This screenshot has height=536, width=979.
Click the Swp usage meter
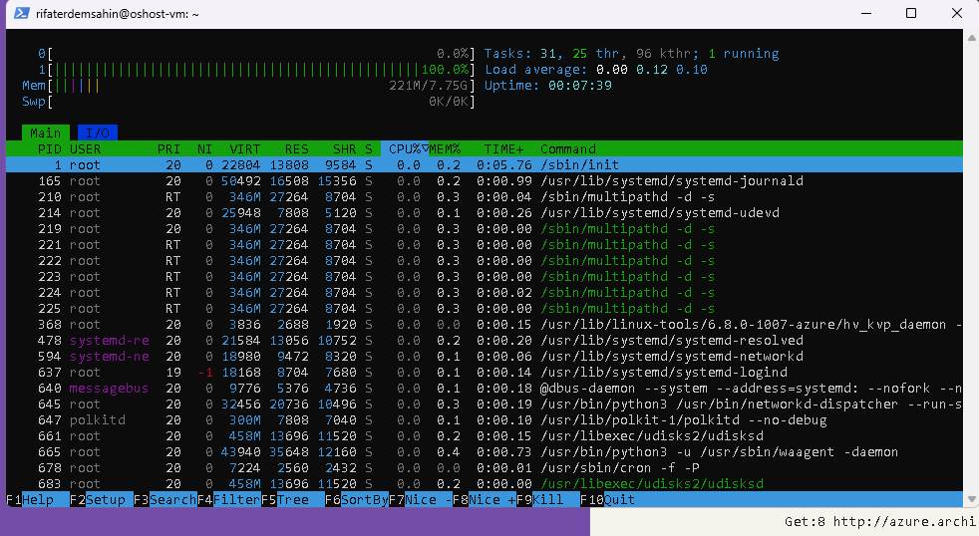(x=248, y=101)
